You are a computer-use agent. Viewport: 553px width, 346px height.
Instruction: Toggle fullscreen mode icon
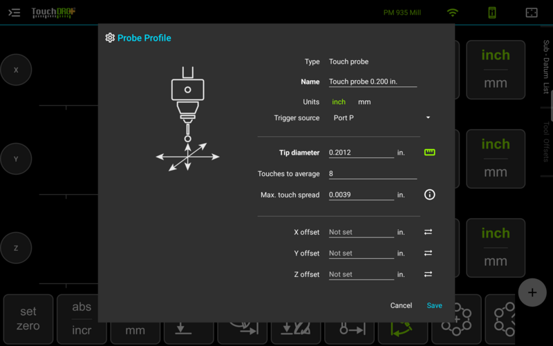point(532,12)
